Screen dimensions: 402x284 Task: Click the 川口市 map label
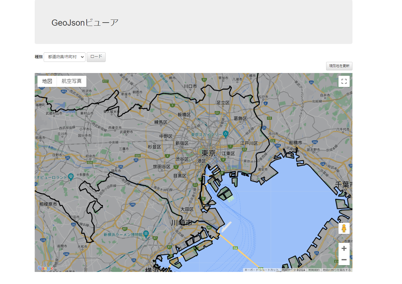click(x=190, y=86)
